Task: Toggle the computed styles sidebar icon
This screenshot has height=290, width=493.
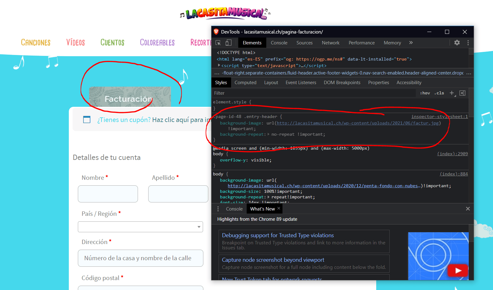Action: click(462, 93)
